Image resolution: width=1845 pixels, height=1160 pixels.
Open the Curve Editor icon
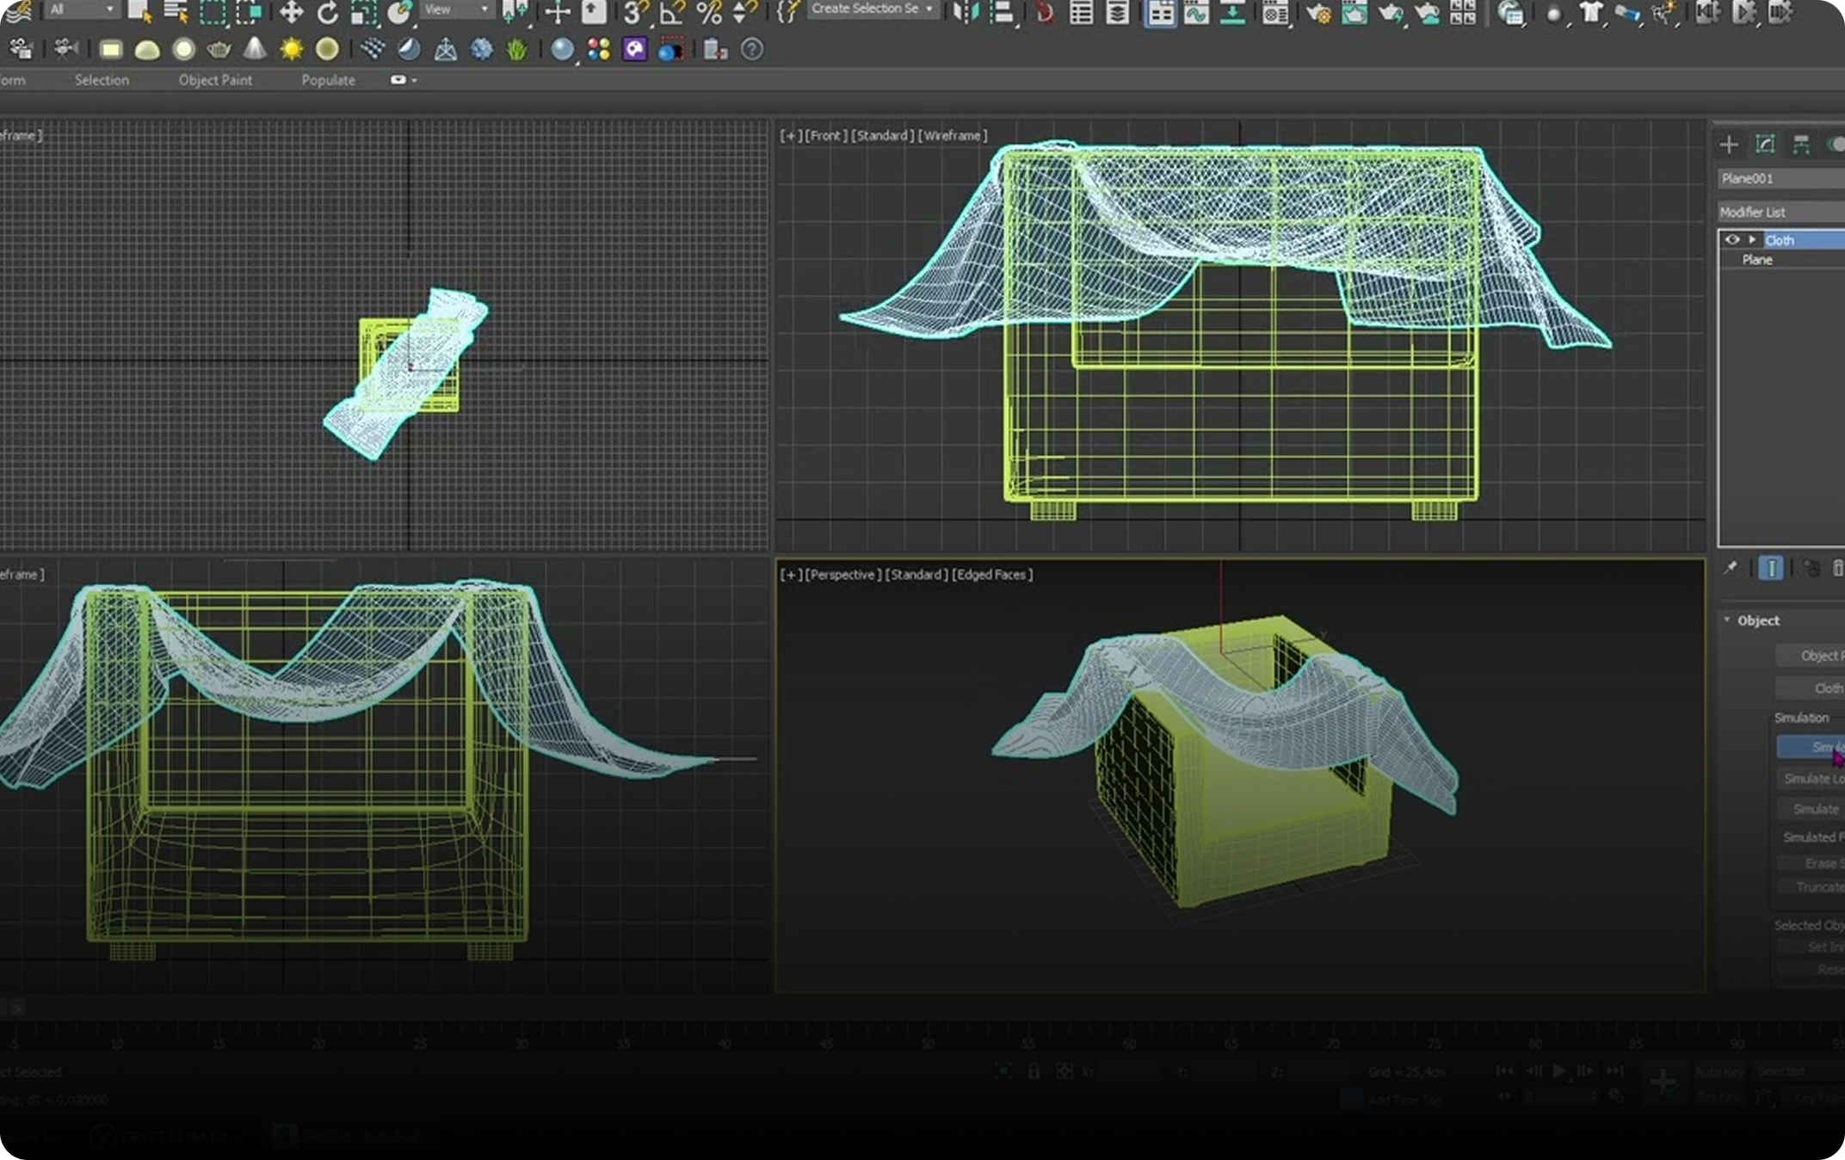pyautogui.click(x=1196, y=12)
